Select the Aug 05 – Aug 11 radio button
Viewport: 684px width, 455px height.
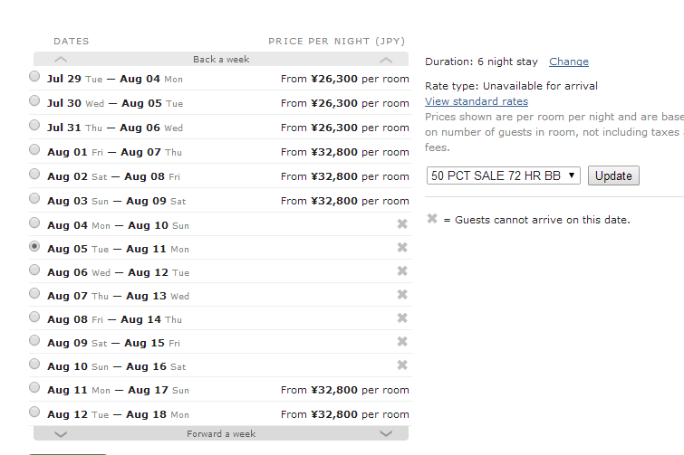pyautogui.click(x=34, y=246)
